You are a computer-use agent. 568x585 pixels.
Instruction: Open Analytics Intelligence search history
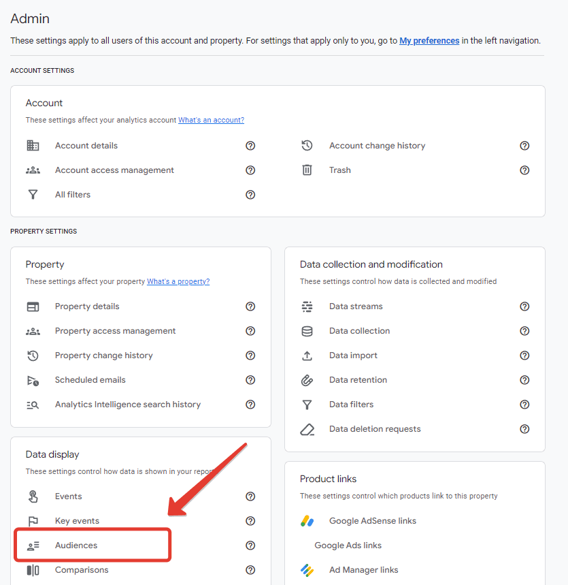[x=128, y=405]
